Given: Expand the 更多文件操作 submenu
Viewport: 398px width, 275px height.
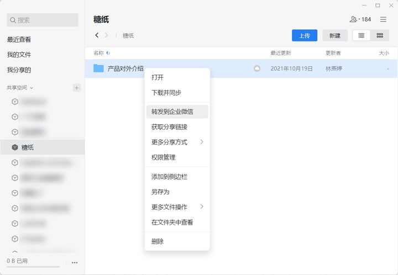Looking at the screenshot, I should pos(177,207).
